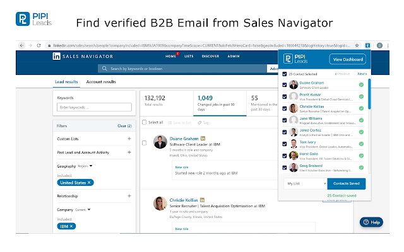Open the ADMIN menu item
The height and width of the screenshot is (252, 404).
[x=234, y=56]
